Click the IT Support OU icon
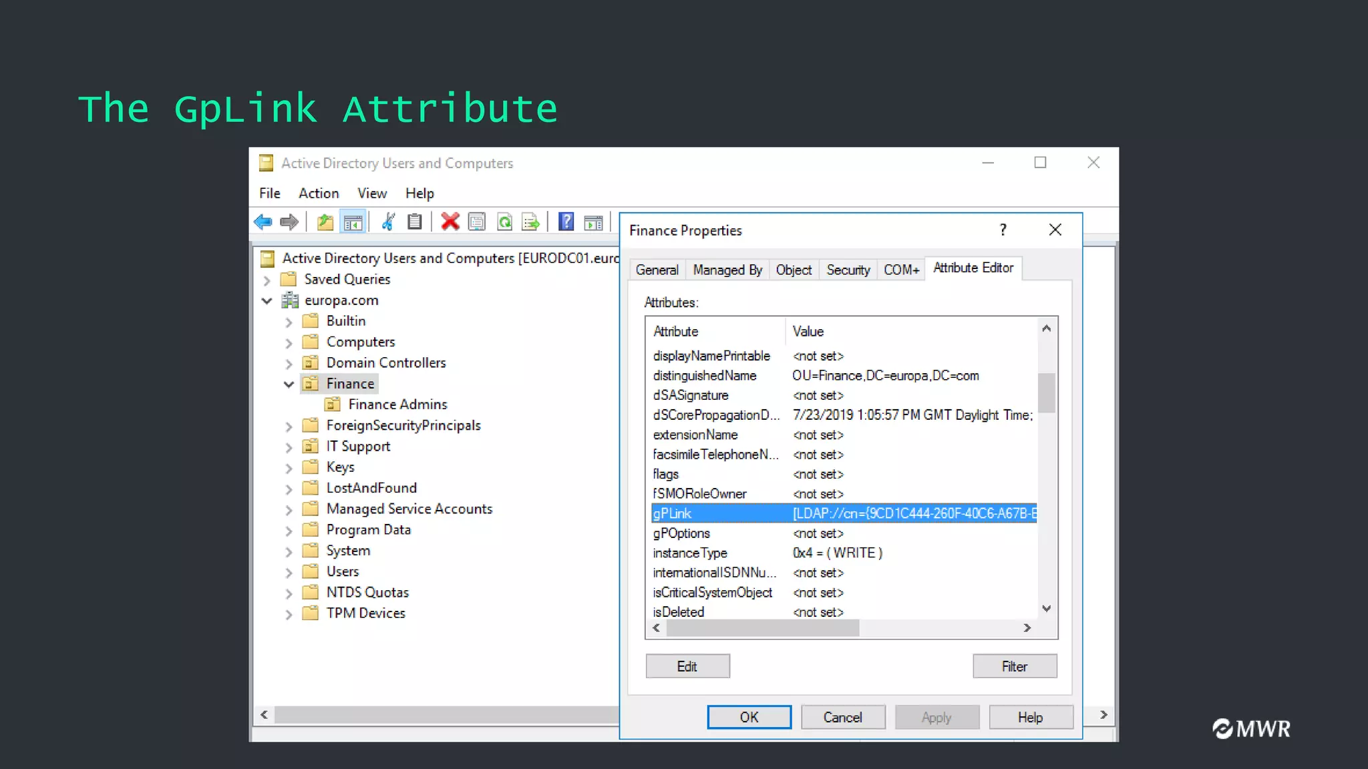This screenshot has height=769, width=1368. tap(311, 446)
